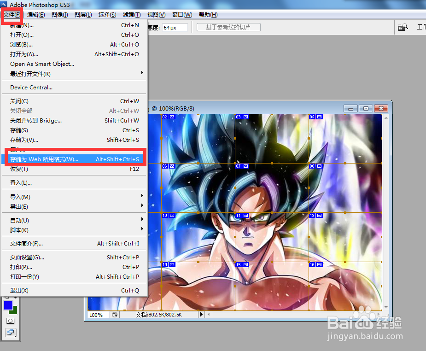This screenshot has width=426, height=351.
Task: Expand 导出(E) submenu
Action: point(74,207)
